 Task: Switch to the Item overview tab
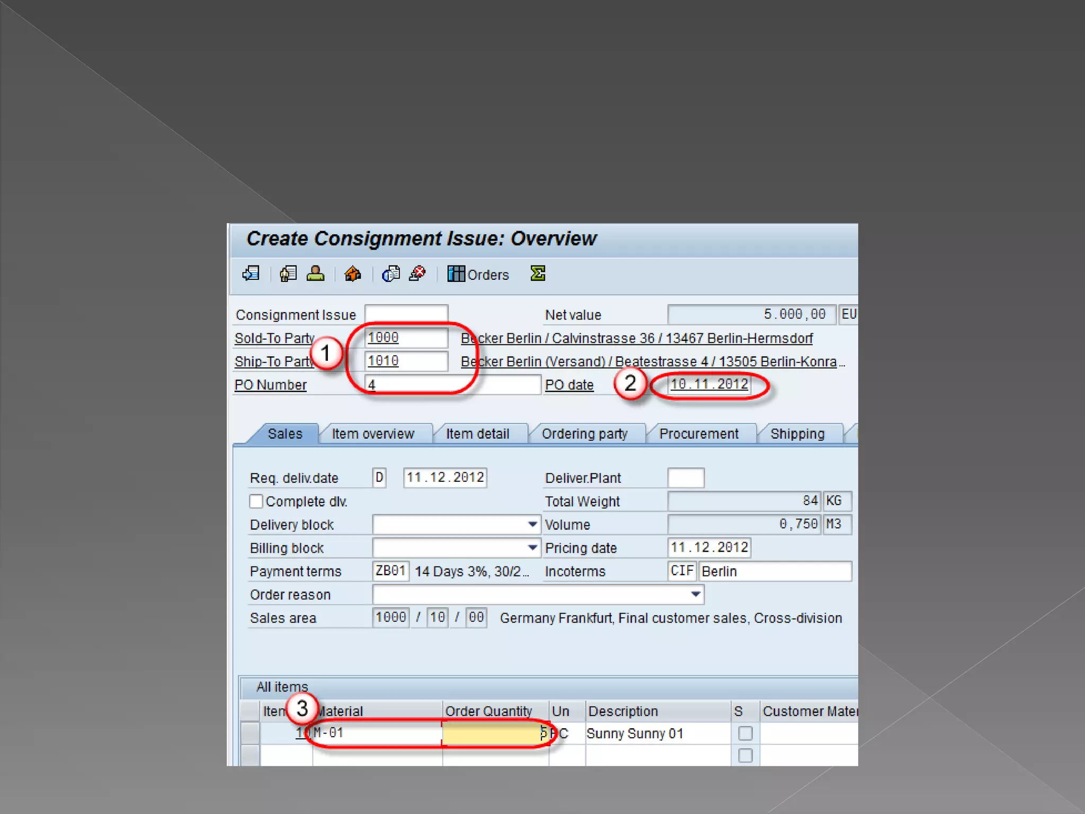coord(373,433)
